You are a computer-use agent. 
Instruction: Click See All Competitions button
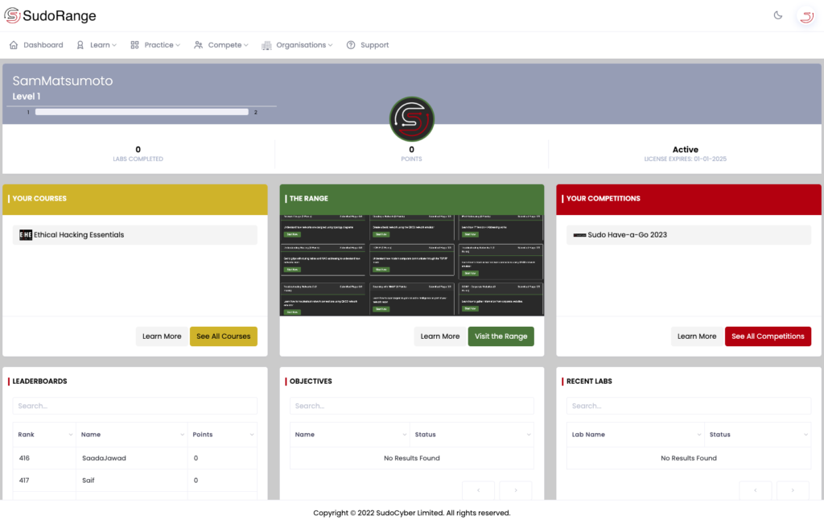click(768, 336)
